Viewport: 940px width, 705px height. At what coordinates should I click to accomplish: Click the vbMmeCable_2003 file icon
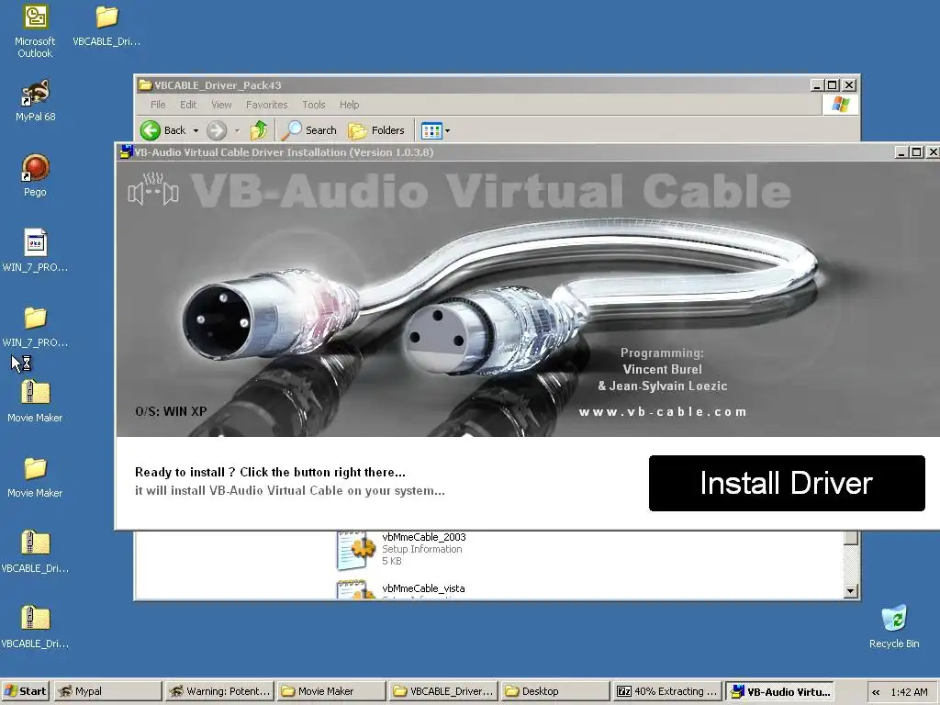click(x=356, y=549)
